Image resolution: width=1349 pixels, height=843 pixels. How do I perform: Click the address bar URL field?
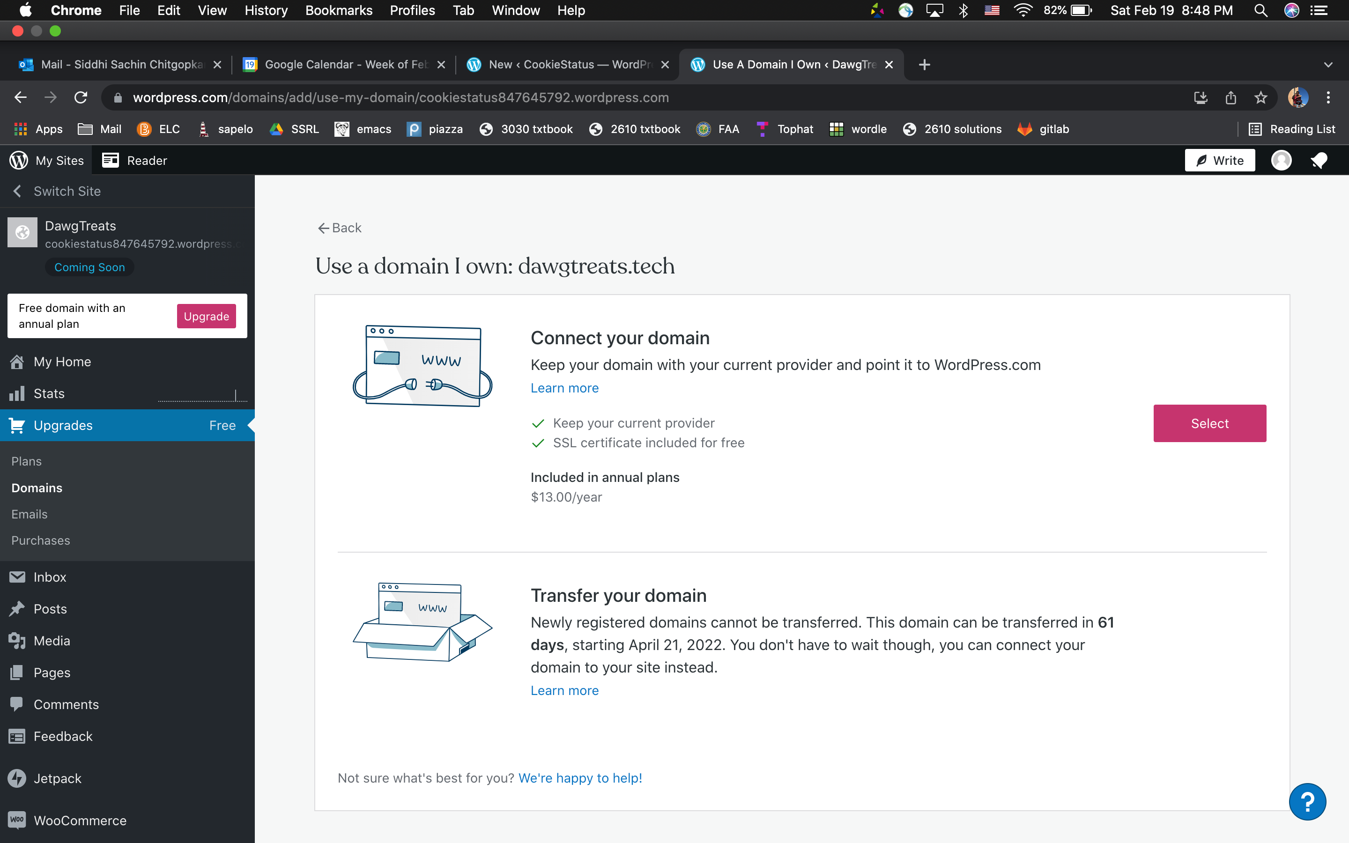400,97
